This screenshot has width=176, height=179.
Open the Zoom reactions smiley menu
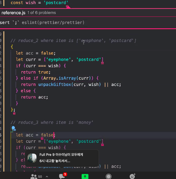pyautogui.click(x=132, y=176)
